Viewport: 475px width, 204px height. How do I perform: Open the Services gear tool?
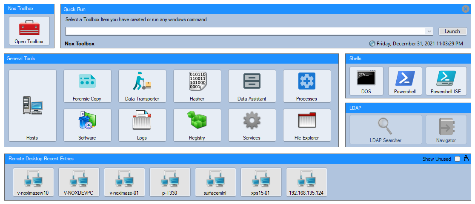pyautogui.click(x=252, y=125)
